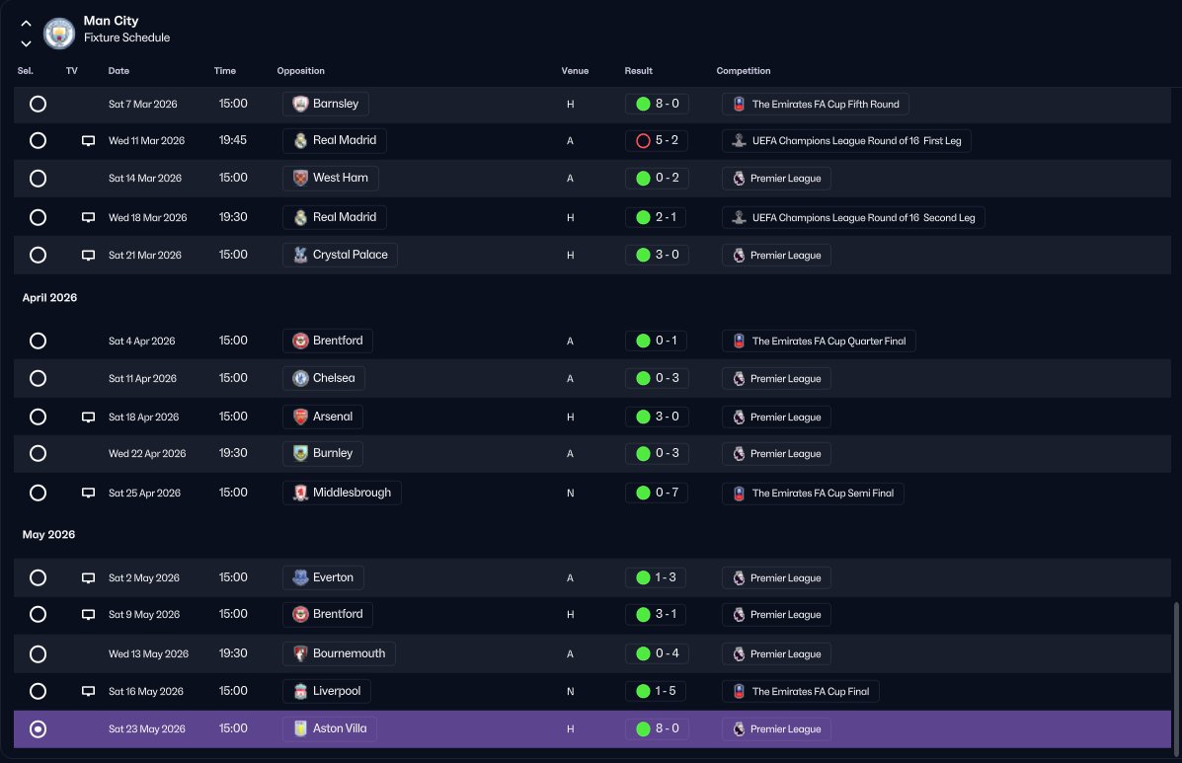The image size is (1182, 763).
Task: Click the Arsenal club badge
Action: coord(300,417)
